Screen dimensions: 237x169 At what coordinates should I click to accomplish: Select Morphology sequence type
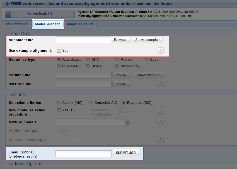[x=117, y=66]
